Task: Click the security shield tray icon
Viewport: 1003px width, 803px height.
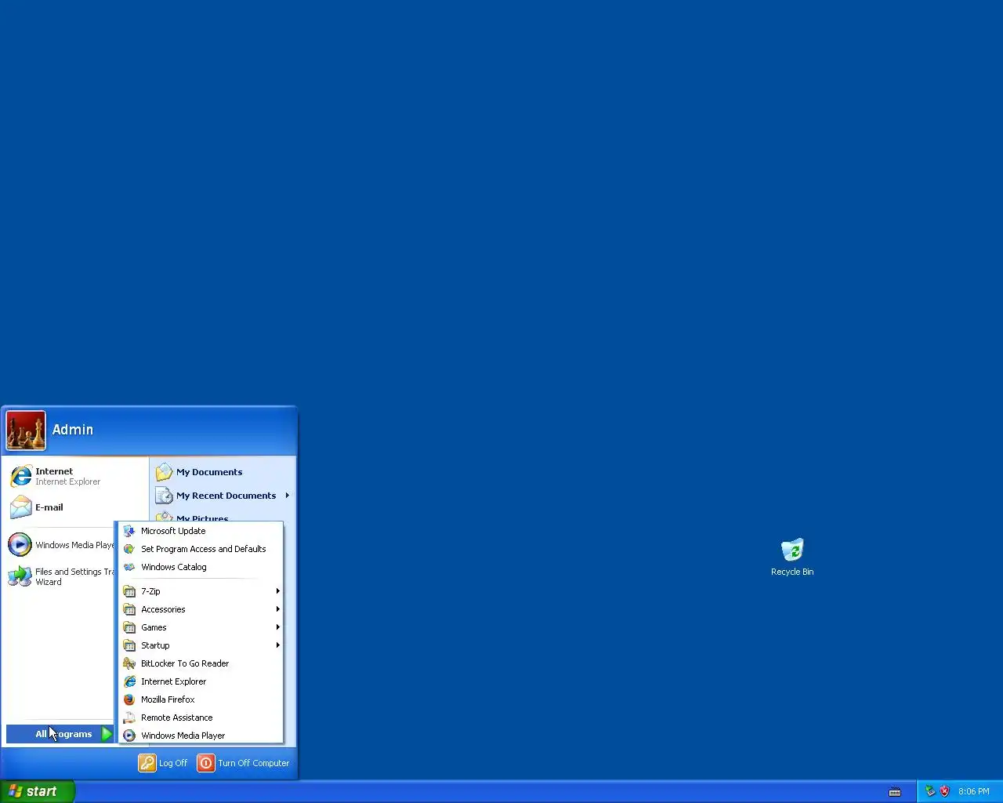Action: (x=944, y=791)
